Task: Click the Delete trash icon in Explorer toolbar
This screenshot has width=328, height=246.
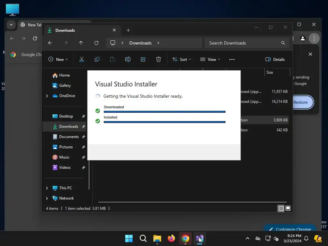Action: click(x=159, y=59)
